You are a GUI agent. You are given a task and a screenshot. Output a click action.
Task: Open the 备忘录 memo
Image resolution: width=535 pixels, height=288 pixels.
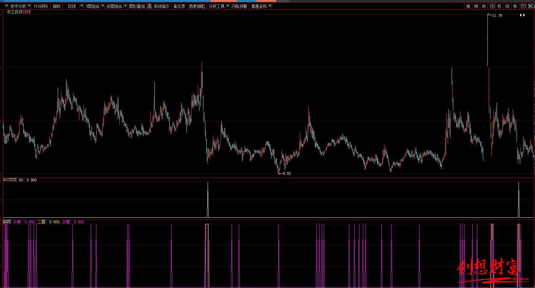179,6
